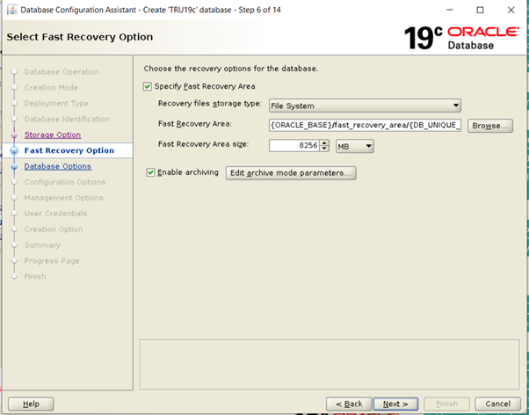Viewport: 529px width, 415px height.
Task: Jump to the Database Options step
Action: click(57, 166)
